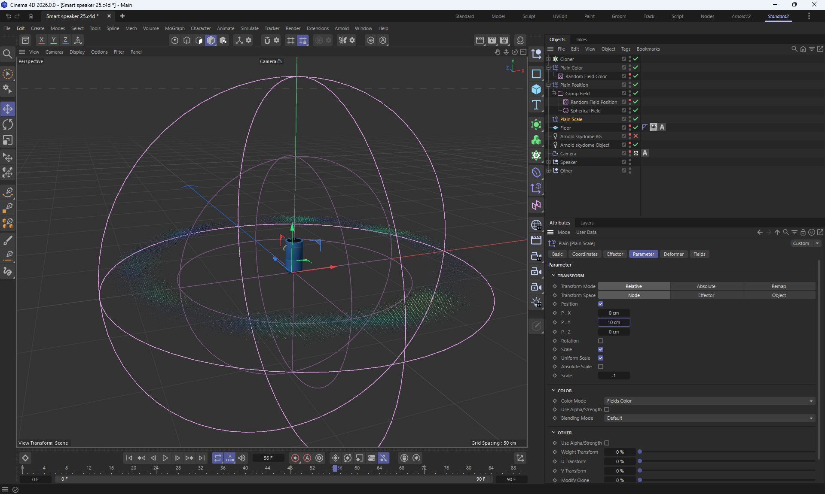Enable the Rotation checkbox
The height and width of the screenshot is (494, 825).
click(600, 341)
